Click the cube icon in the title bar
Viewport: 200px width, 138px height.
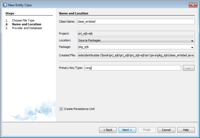[x=5, y=5]
